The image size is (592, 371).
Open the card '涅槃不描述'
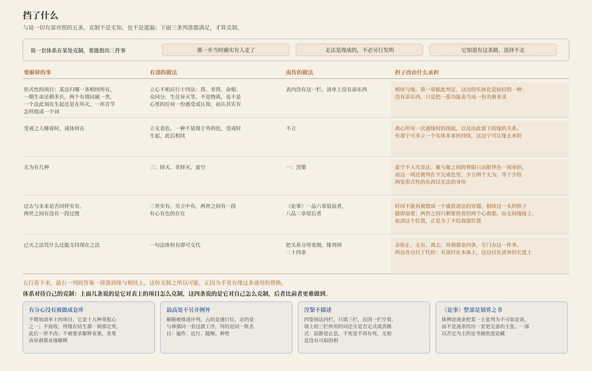pos(364,327)
